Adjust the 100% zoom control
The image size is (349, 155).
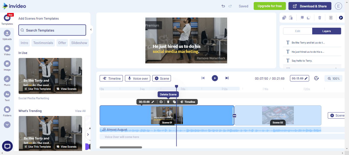tap(333, 78)
